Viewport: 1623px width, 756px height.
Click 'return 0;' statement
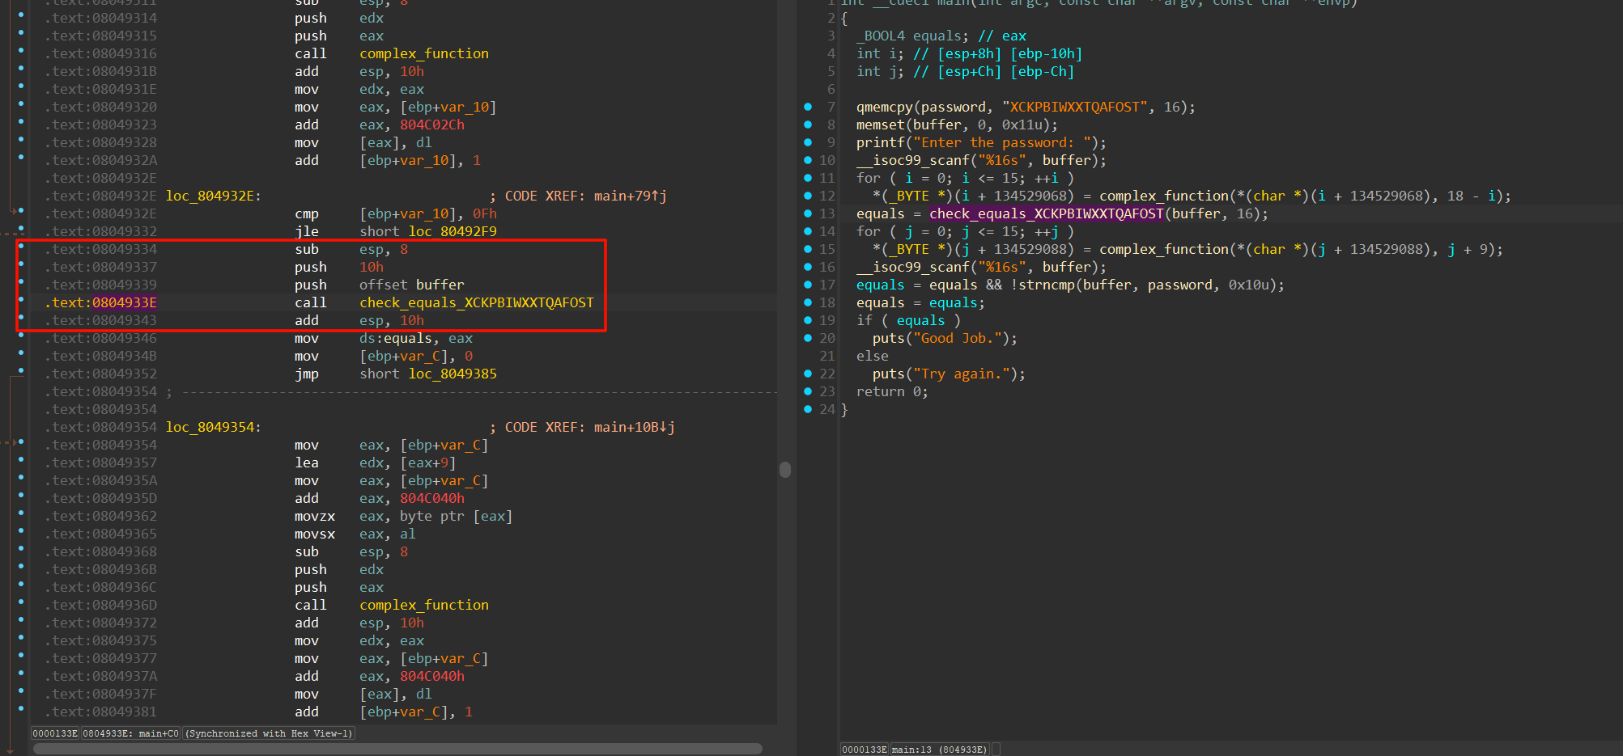(x=892, y=391)
